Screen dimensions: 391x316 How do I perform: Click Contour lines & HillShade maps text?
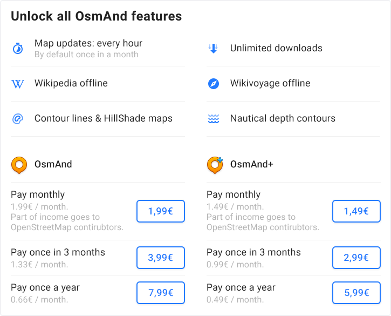click(x=104, y=118)
